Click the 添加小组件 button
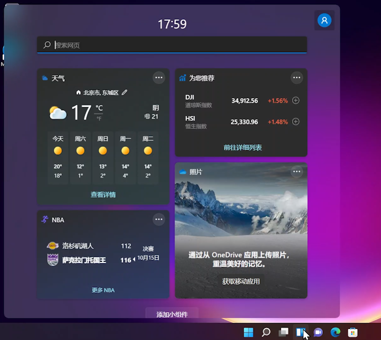 172,313
